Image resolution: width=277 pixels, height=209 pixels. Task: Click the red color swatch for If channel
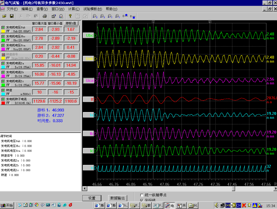coord(3,103)
